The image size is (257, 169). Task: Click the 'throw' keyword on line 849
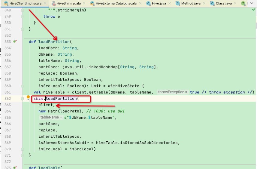49,17
